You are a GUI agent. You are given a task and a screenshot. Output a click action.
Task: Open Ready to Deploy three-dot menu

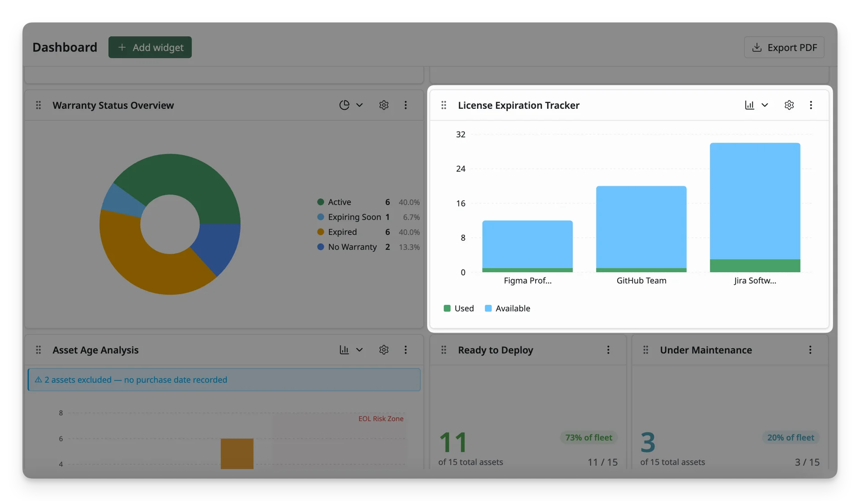coord(608,350)
